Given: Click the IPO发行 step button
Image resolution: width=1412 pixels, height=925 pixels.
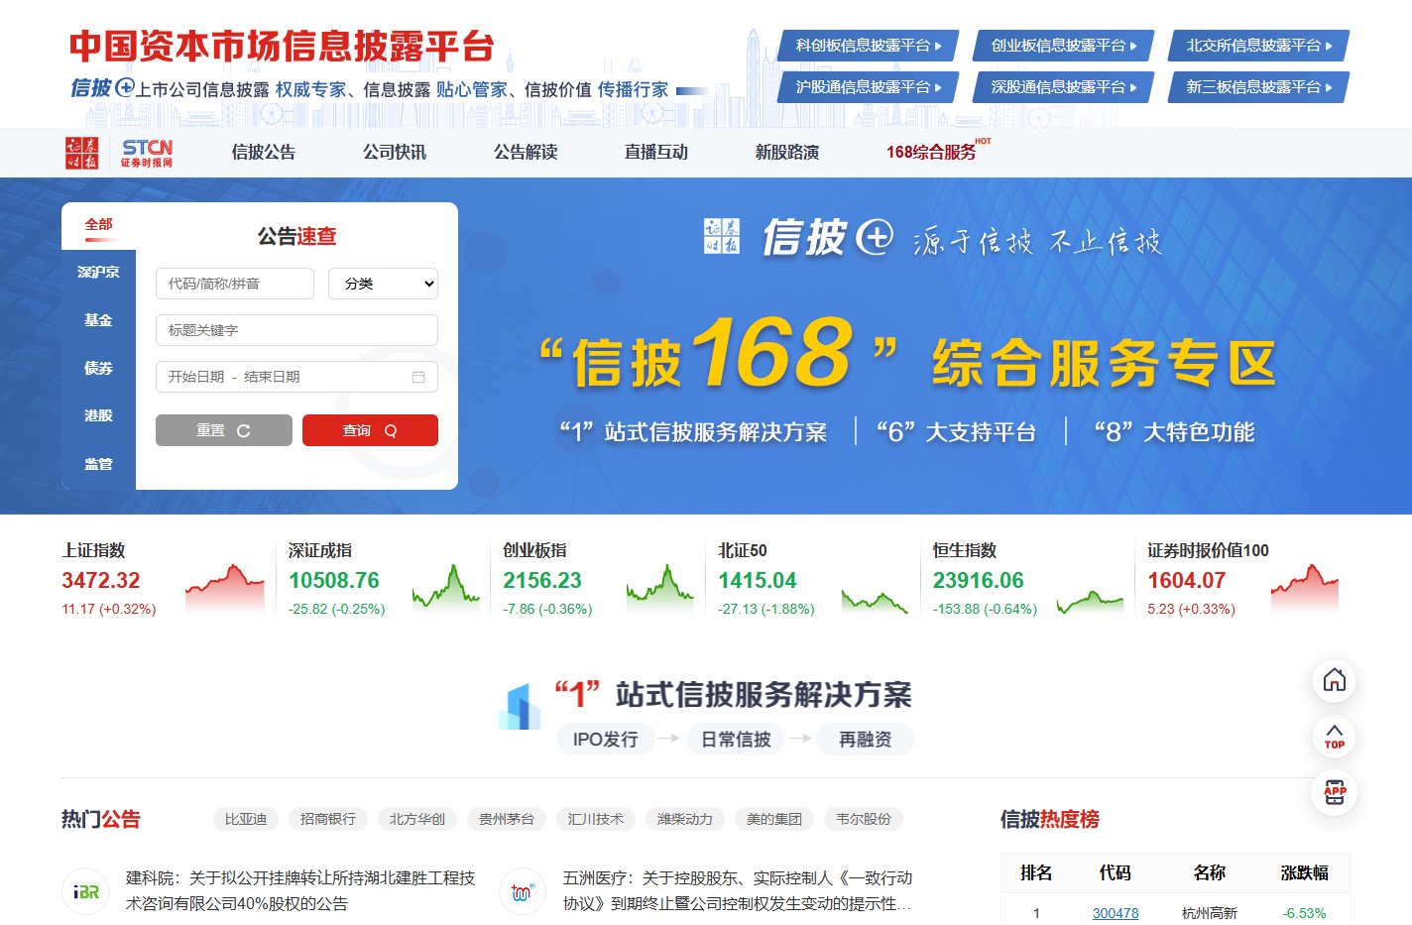Looking at the screenshot, I should [x=605, y=740].
